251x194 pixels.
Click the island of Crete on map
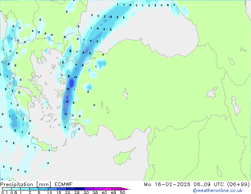44,145
